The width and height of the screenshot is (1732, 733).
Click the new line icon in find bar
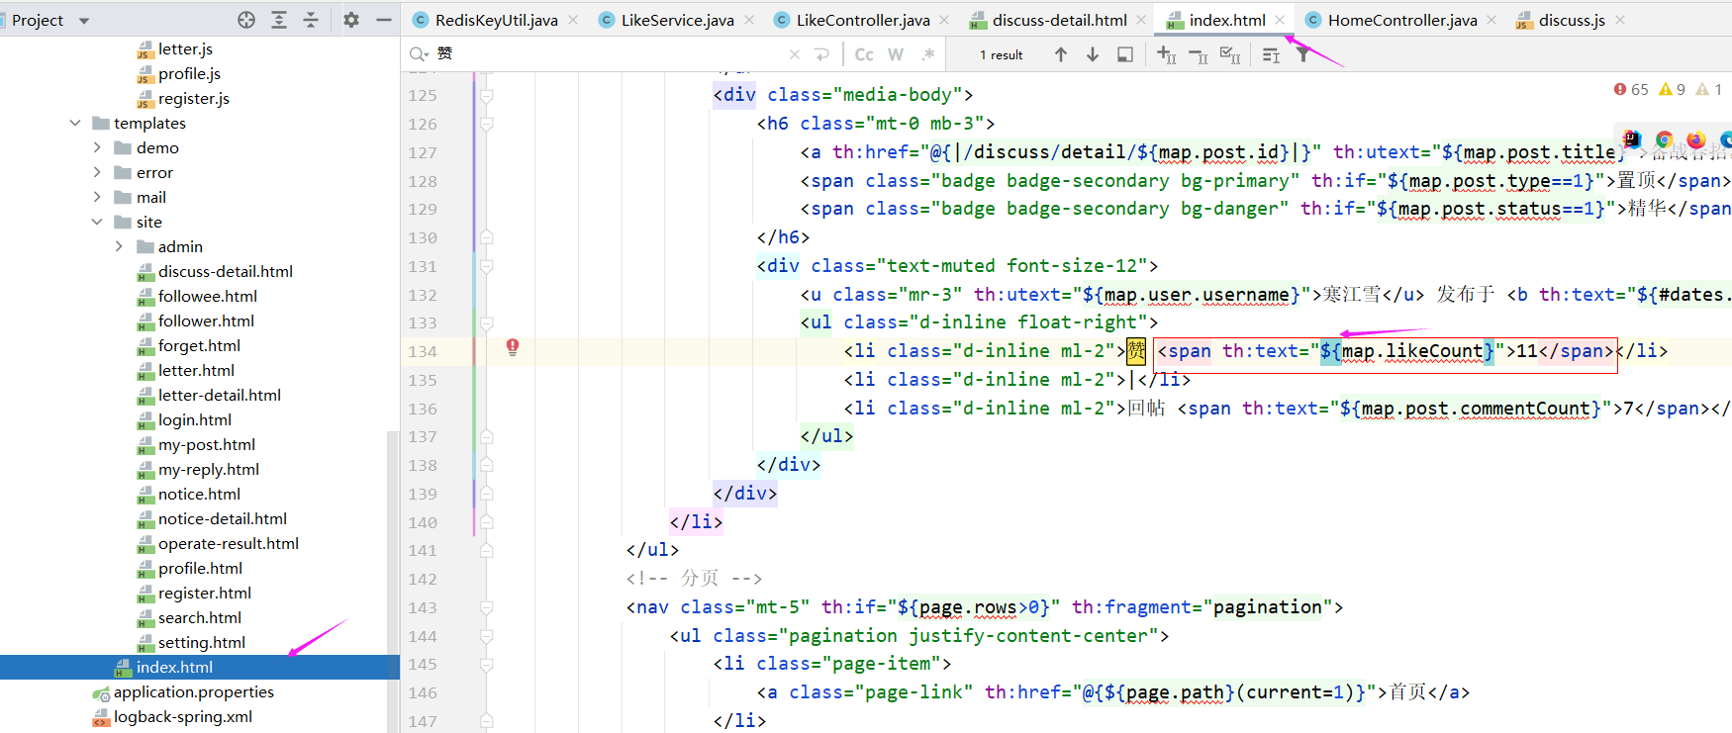821,54
